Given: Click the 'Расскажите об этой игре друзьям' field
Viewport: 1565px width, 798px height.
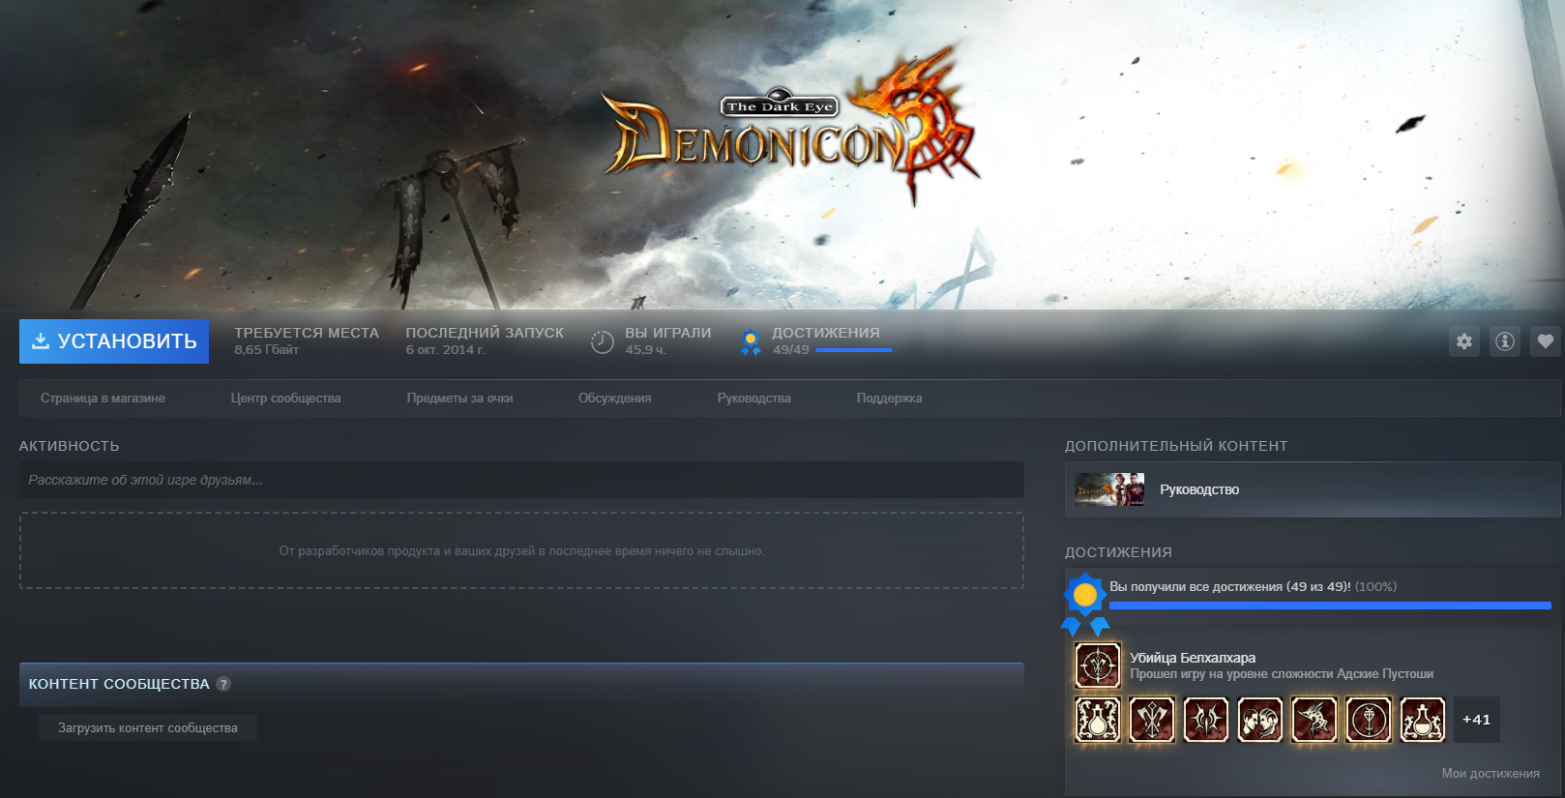Looking at the screenshot, I should [521, 480].
